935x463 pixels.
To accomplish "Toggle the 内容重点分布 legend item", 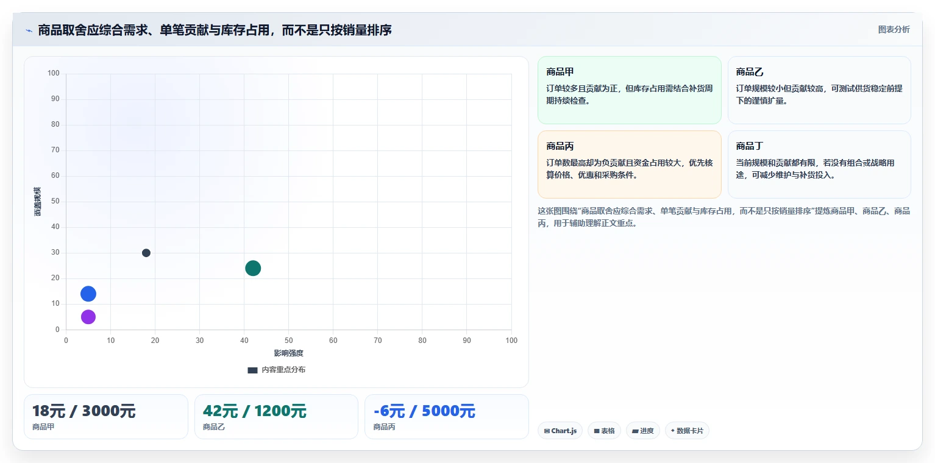I will pyautogui.click(x=276, y=370).
